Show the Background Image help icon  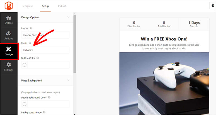tap(44, 112)
